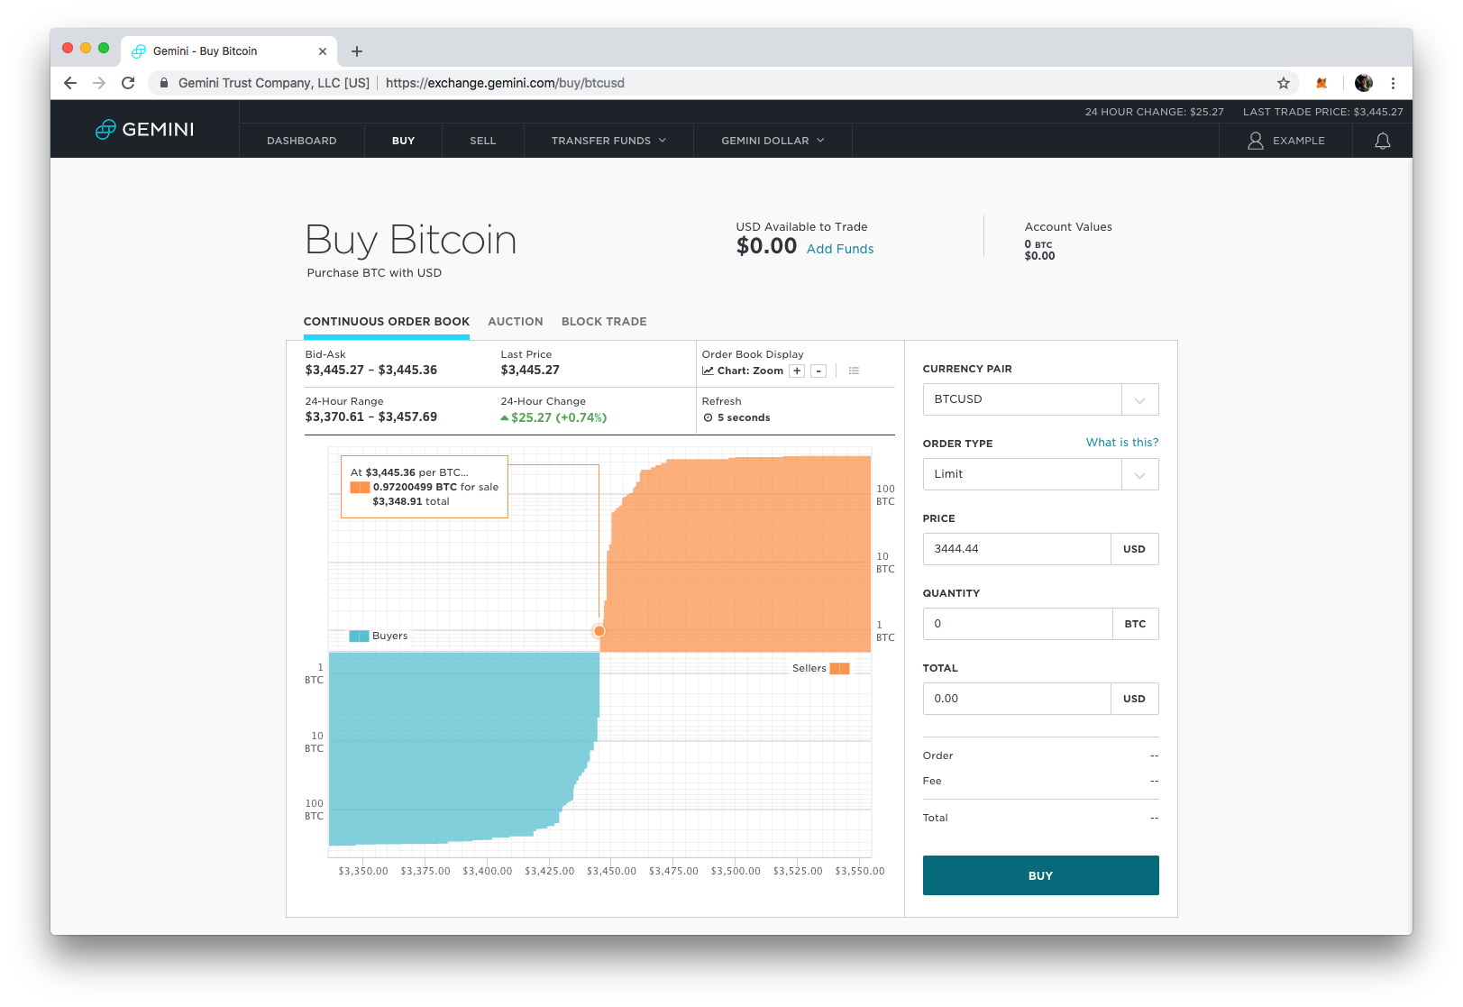Click the Refresh '5 seconds' value
This screenshot has height=1007, width=1463.
point(744,417)
